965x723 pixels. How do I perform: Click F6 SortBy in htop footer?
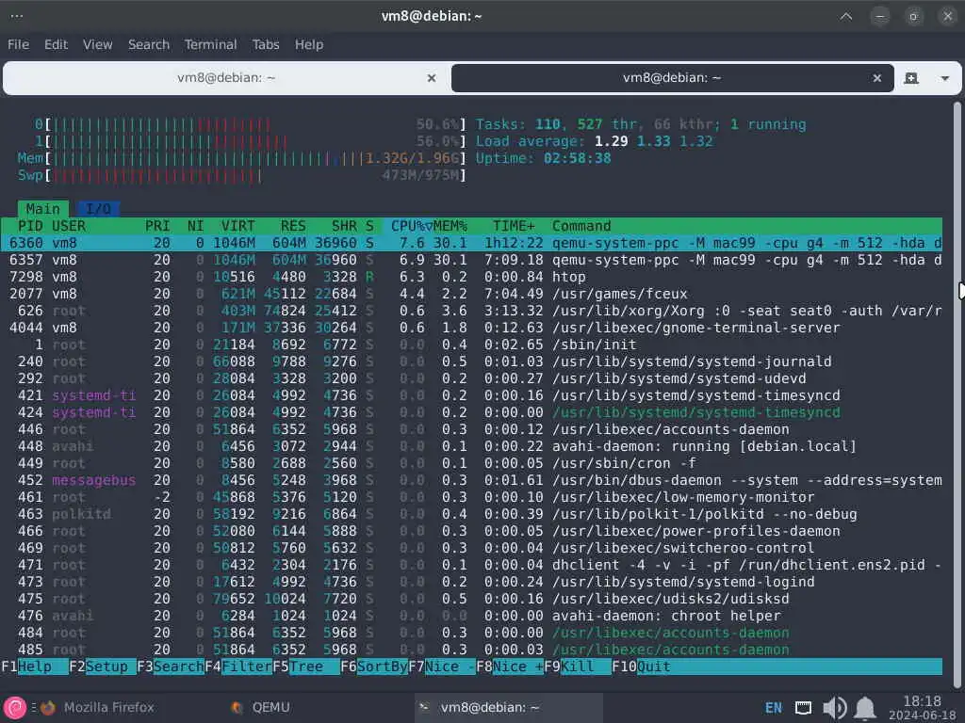[x=373, y=667]
